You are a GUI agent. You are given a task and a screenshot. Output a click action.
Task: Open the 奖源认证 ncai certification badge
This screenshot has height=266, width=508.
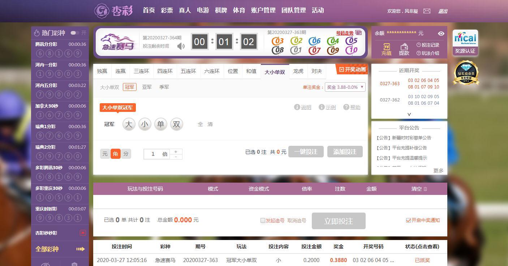pyautogui.click(x=465, y=42)
